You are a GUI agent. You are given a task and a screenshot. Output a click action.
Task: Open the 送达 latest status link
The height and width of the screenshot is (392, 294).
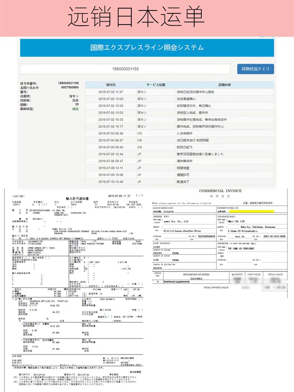(76, 109)
